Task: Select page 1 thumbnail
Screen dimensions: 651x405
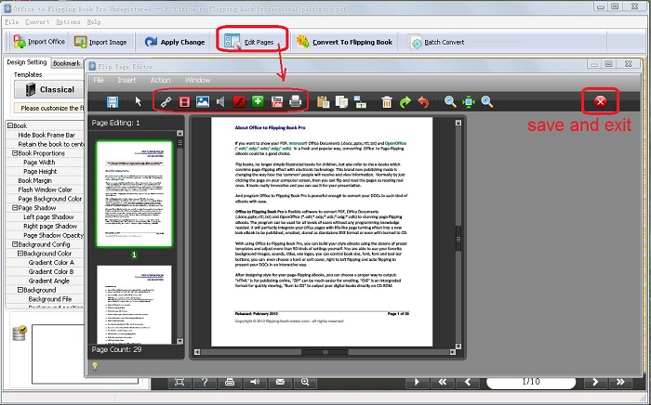Action: pyautogui.click(x=134, y=194)
